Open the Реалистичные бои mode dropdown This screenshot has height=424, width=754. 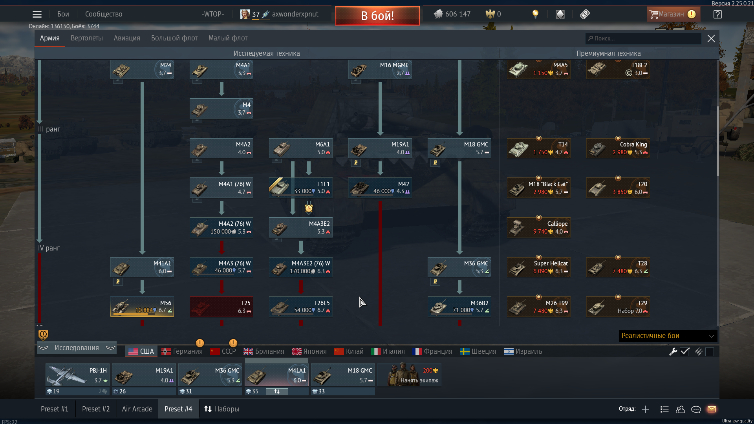pos(668,336)
